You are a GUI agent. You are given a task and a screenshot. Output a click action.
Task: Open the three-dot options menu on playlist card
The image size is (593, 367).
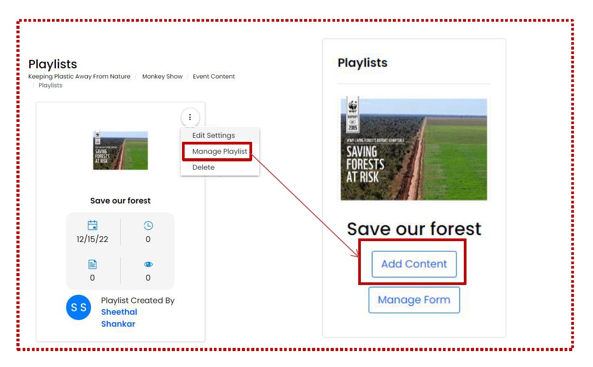(x=190, y=117)
